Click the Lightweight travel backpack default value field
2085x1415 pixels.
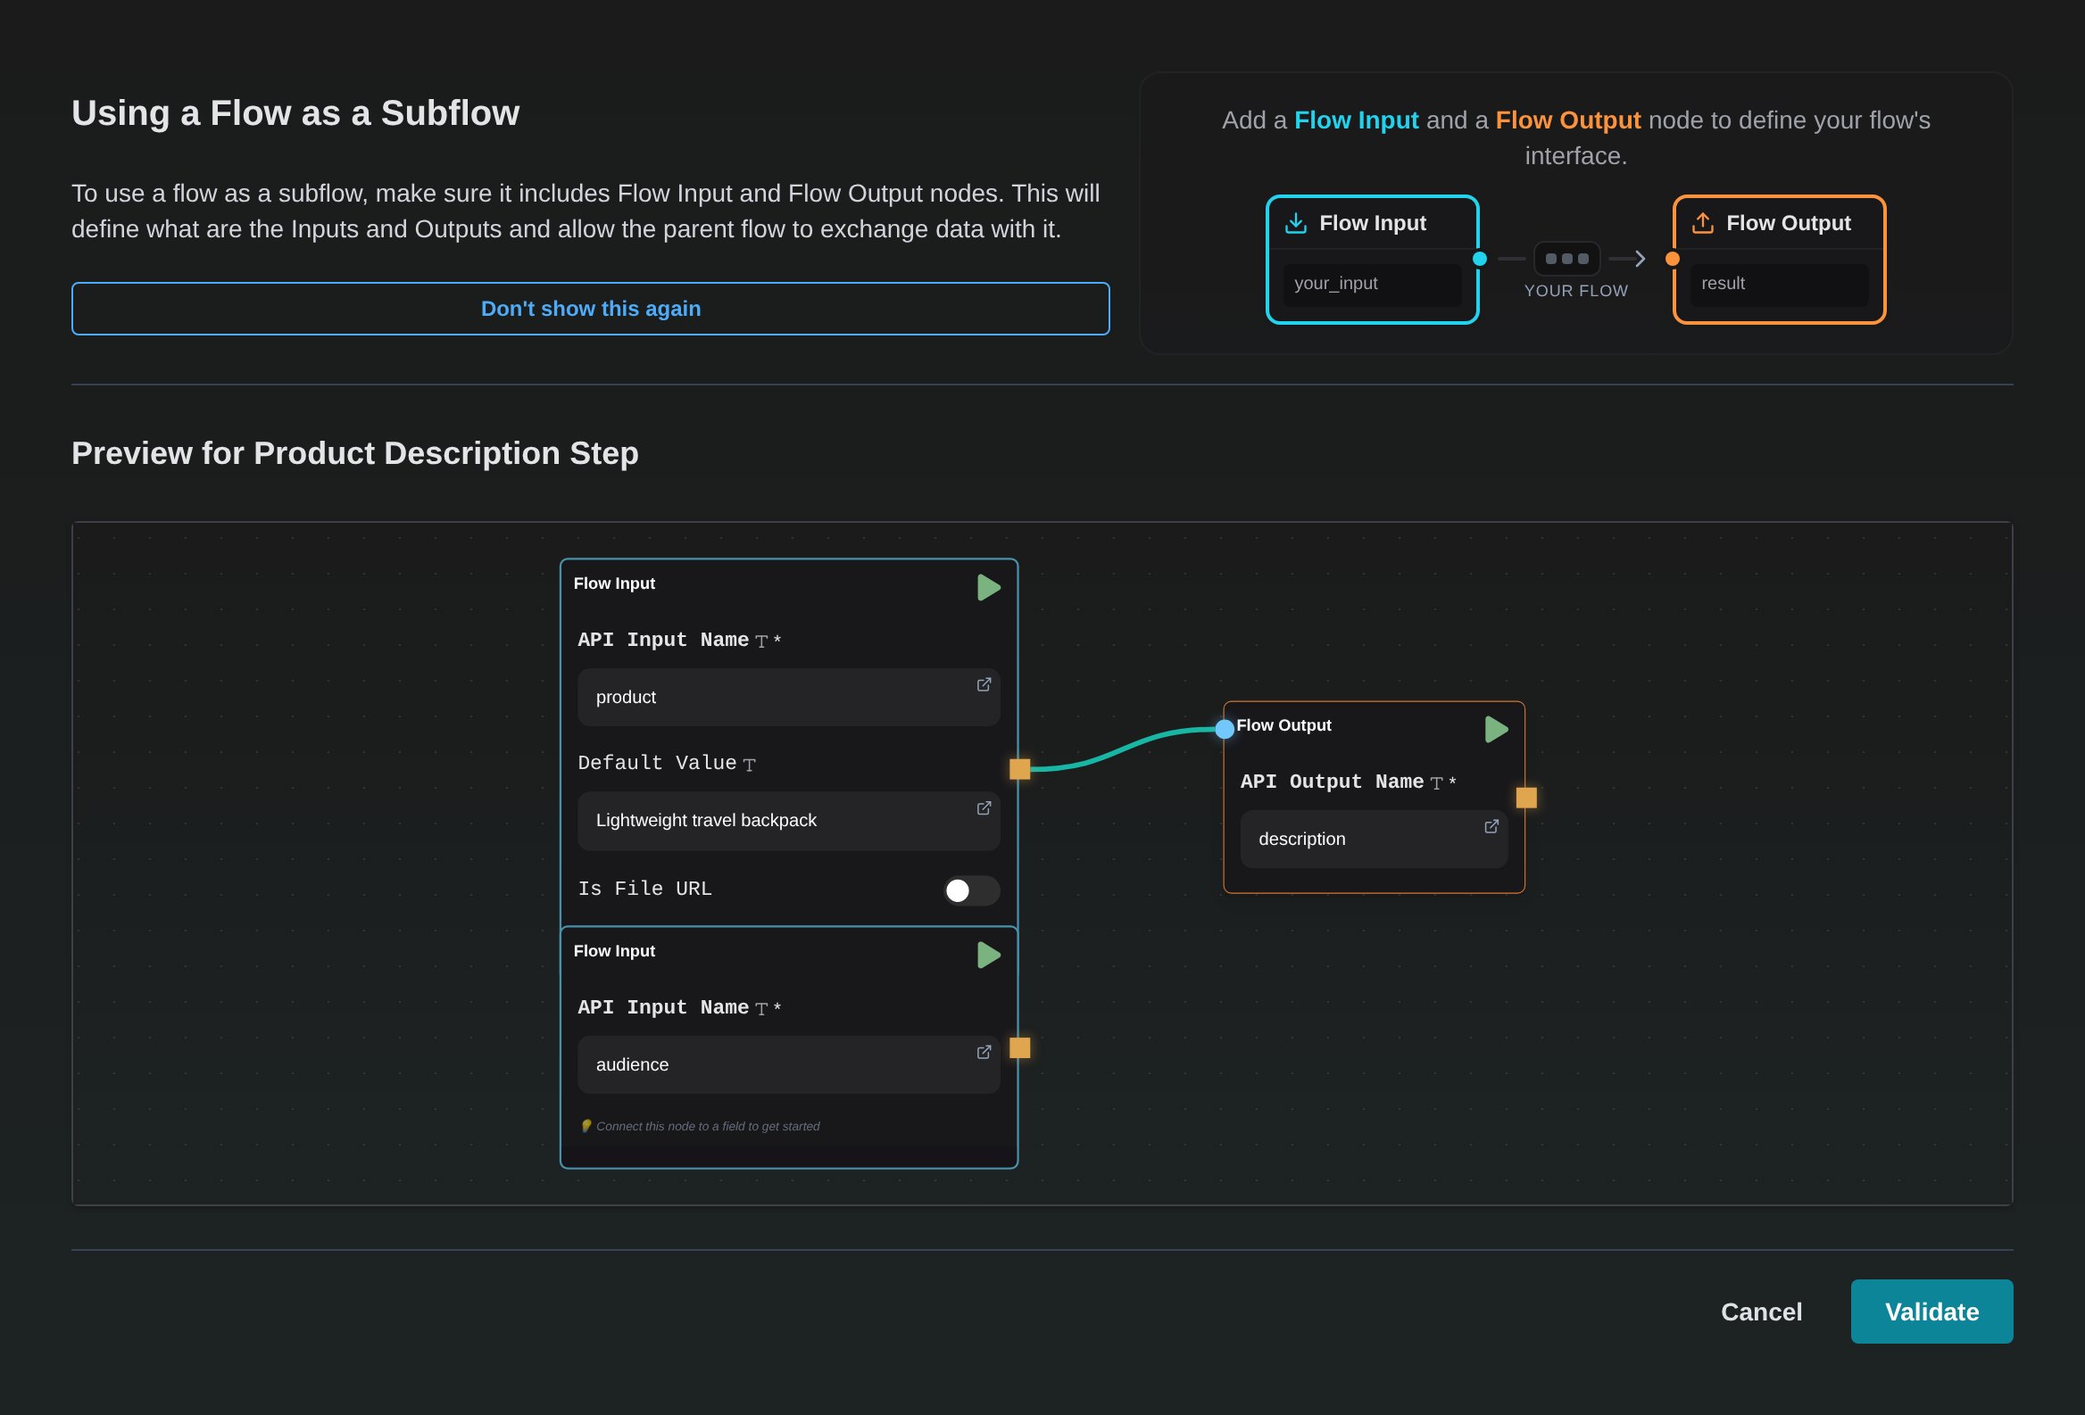tap(790, 822)
